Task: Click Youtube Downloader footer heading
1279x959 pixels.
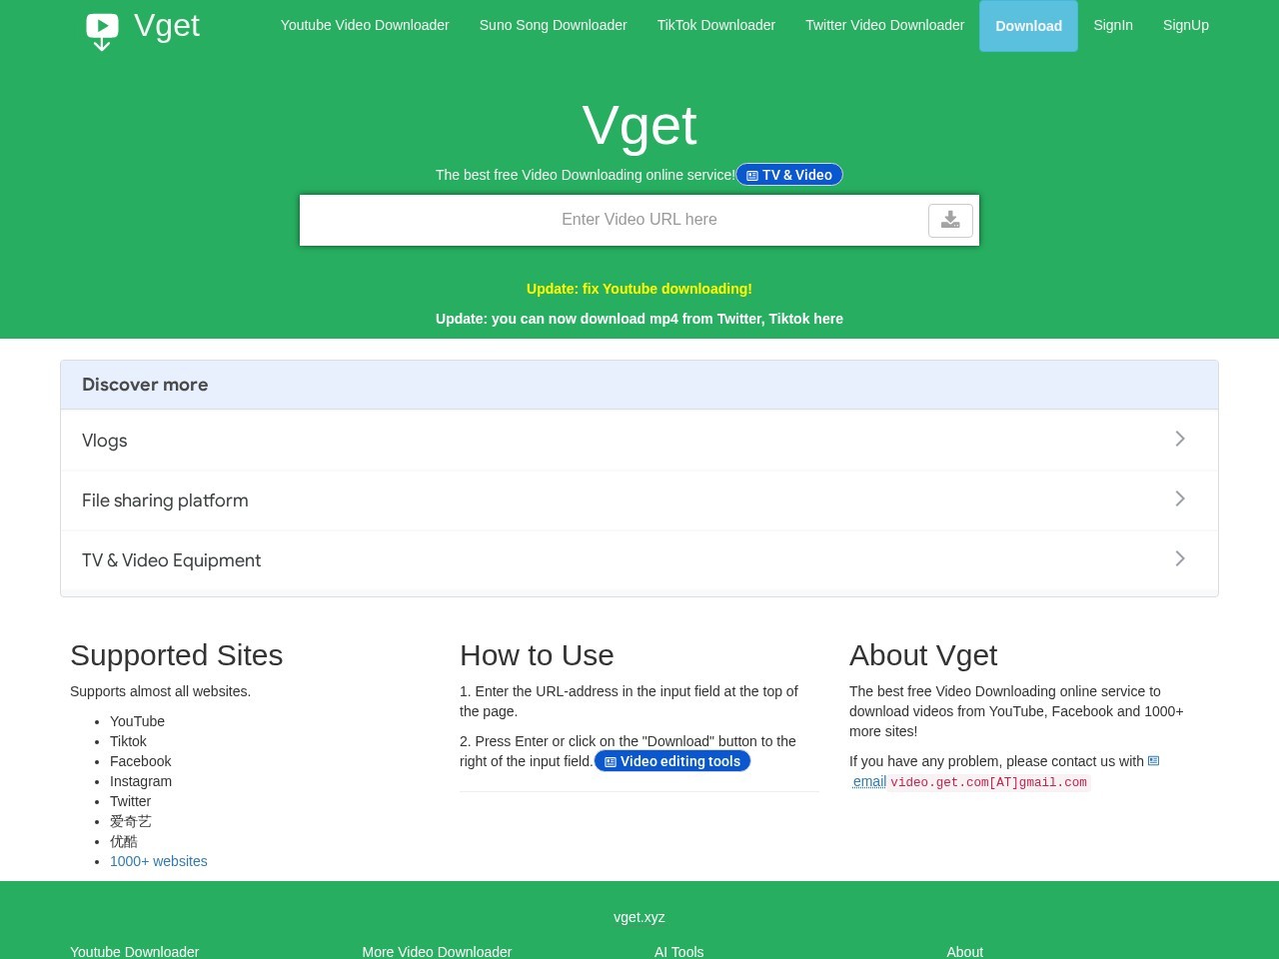Action: [x=134, y=952]
